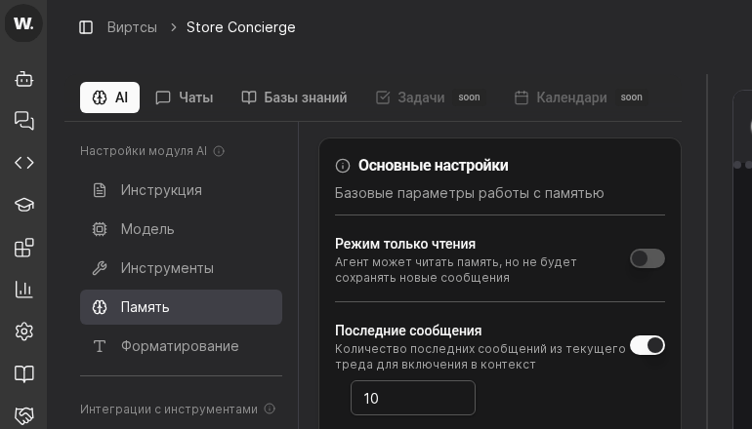Click info icon beside Основные настройки

click(x=343, y=166)
